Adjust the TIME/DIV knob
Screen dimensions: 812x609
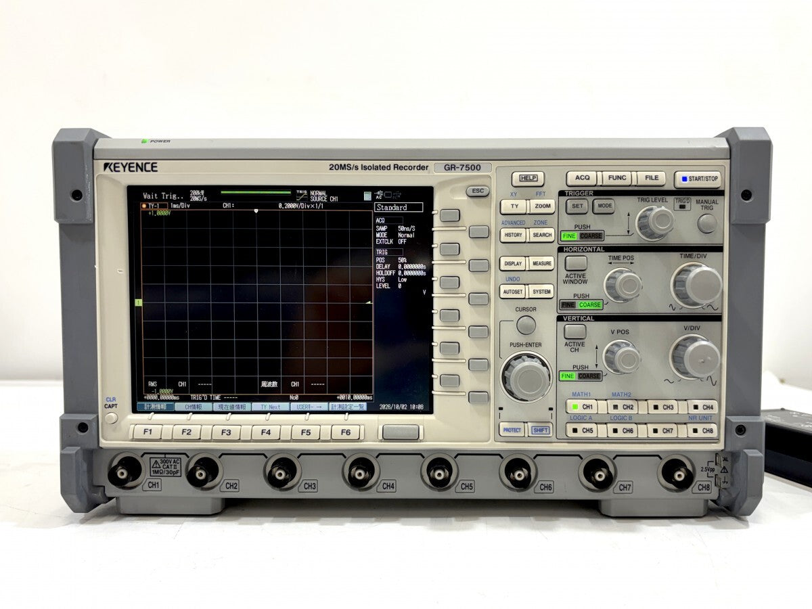click(696, 286)
